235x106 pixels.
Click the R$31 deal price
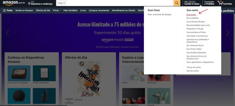69,100
